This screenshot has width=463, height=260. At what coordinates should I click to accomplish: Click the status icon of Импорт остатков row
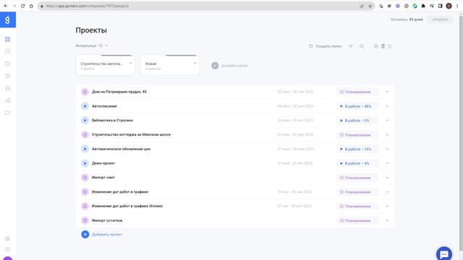click(85, 220)
